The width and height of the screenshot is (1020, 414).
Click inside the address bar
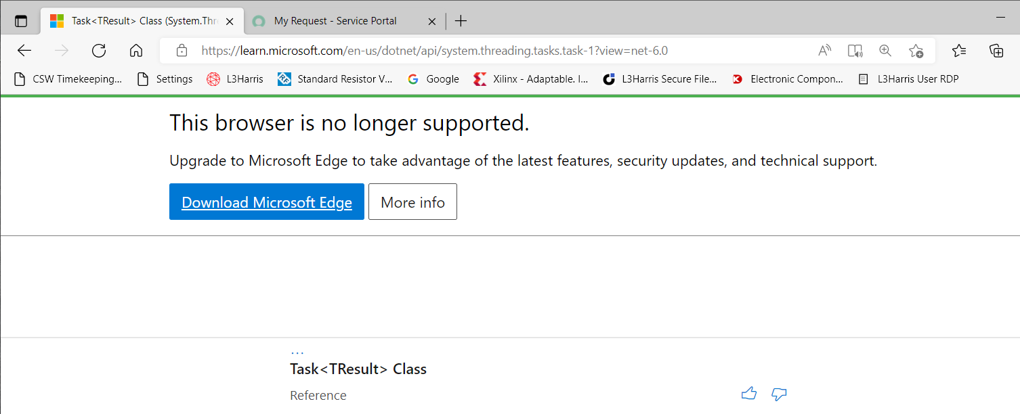(x=474, y=50)
